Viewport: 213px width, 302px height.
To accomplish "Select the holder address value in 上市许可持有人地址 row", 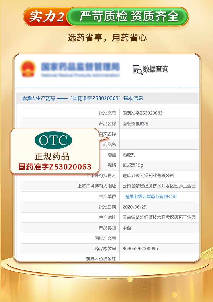I will [x=159, y=186].
